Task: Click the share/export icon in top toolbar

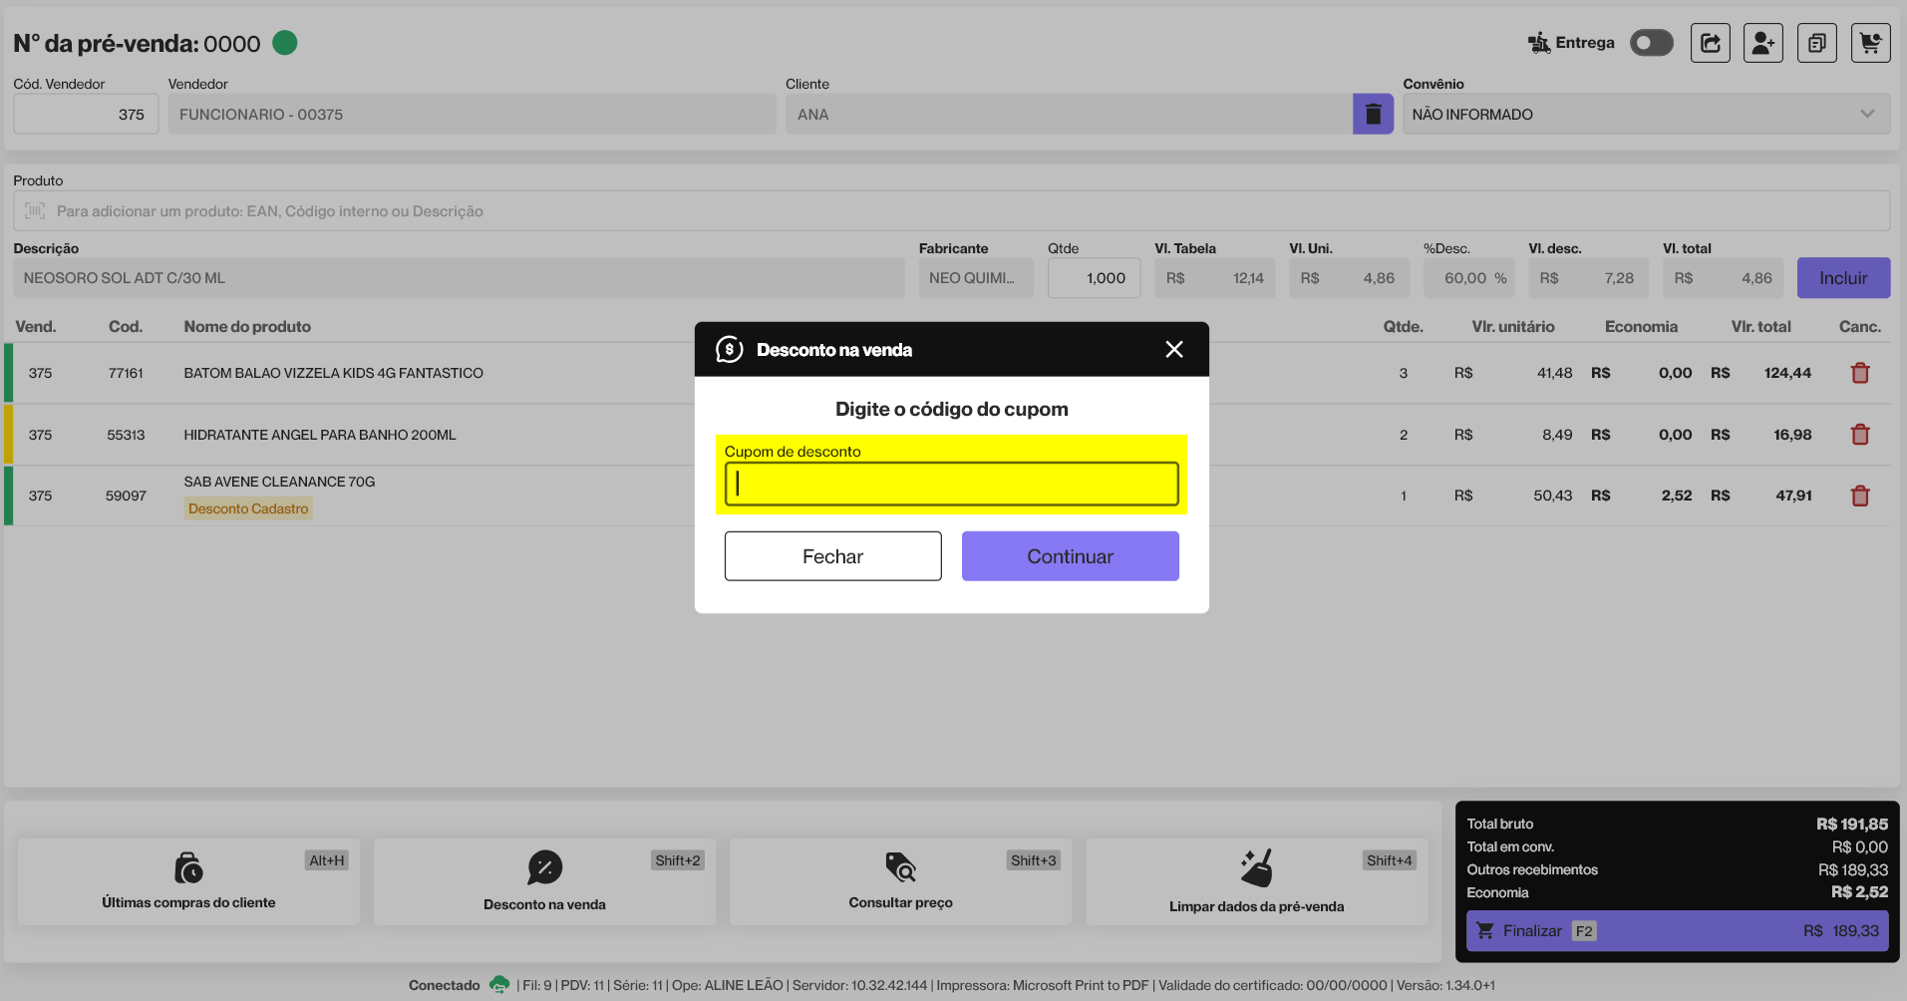Action: click(1710, 43)
